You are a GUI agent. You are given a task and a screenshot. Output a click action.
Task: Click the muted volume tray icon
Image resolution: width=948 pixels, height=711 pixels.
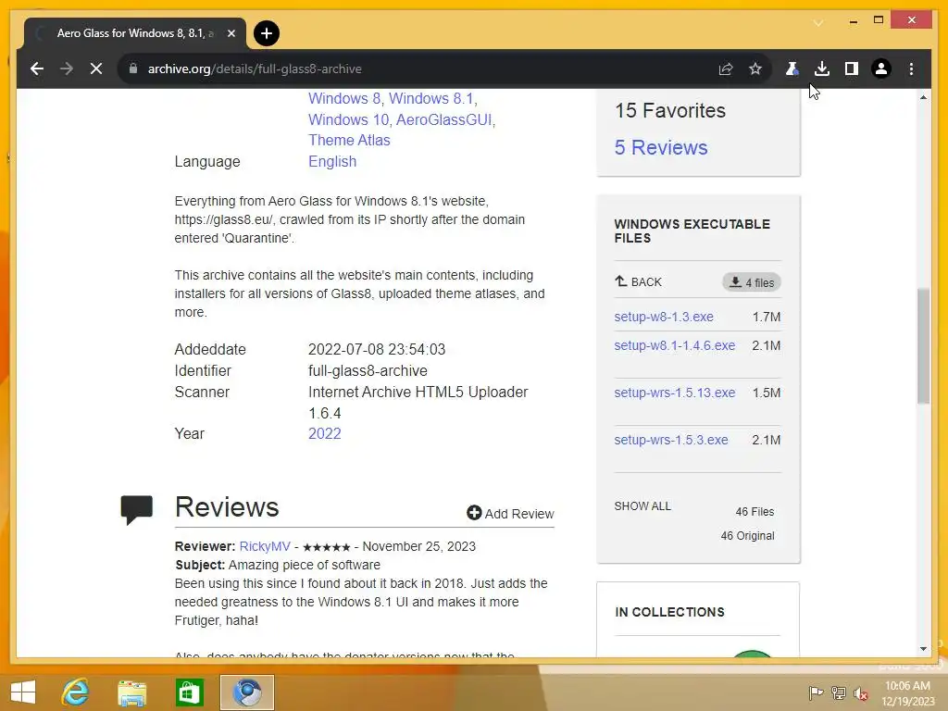click(x=861, y=693)
